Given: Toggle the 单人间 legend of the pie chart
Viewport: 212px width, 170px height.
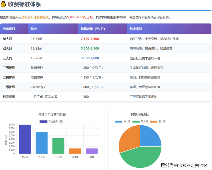Looking at the screenshot, I should click(123, 122).
